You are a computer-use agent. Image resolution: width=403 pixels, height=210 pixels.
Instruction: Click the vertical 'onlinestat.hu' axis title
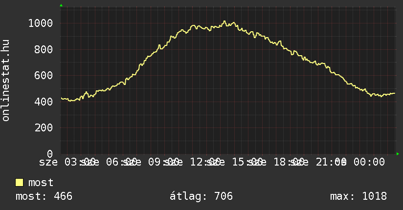coord(5,81)
